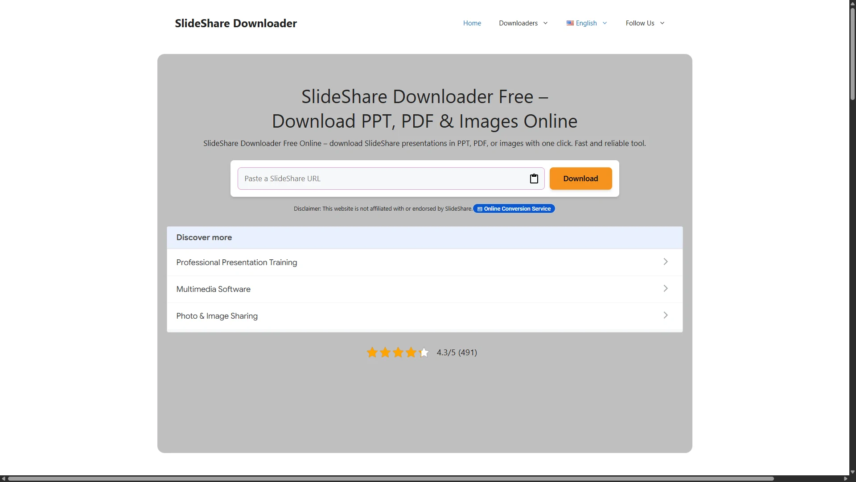Click the second rating star
Image resolution: width=856 pixels, height=482 pixels.
(x=385, y=353)
